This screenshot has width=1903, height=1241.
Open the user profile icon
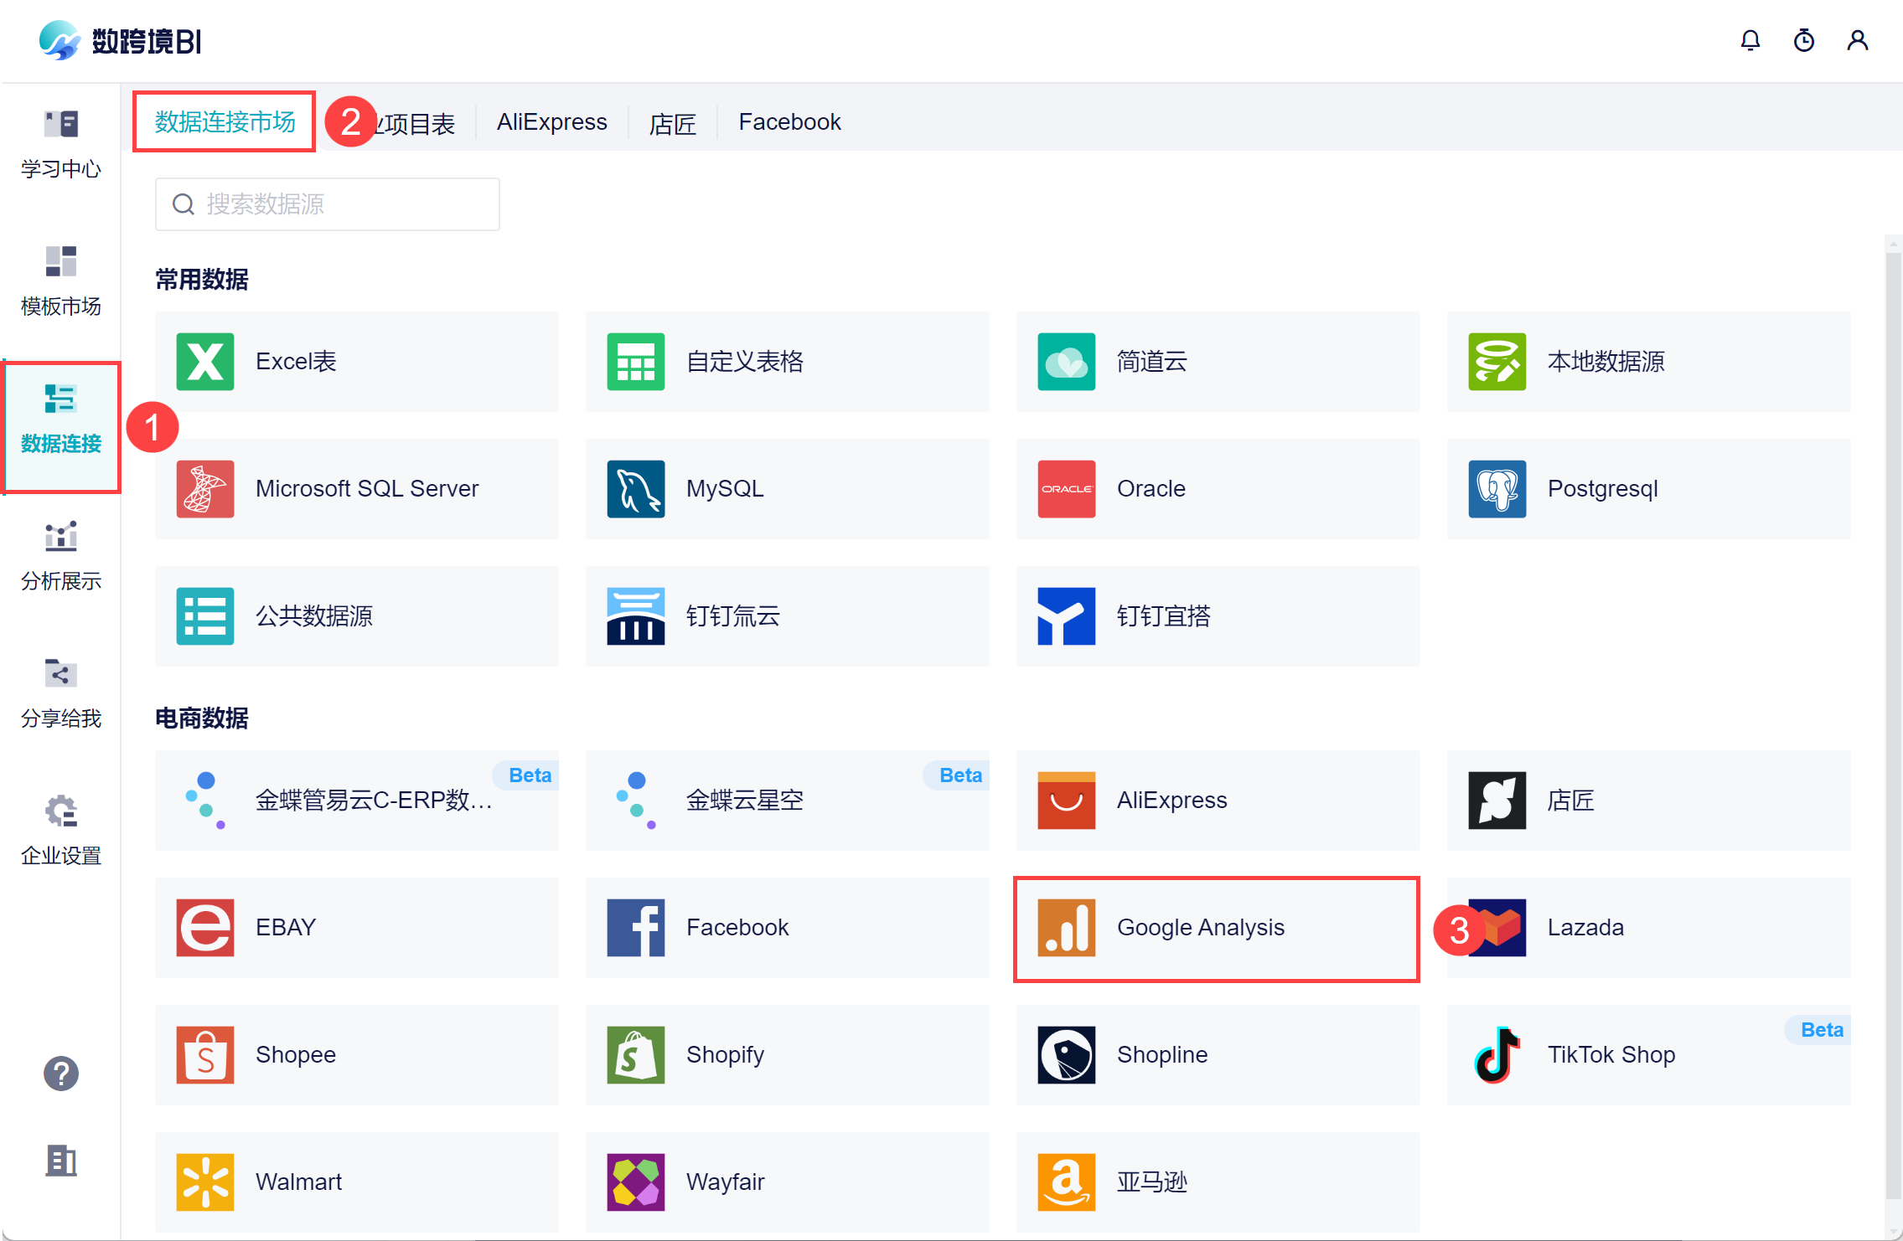pyautogui.click(x=1857, y=40)
